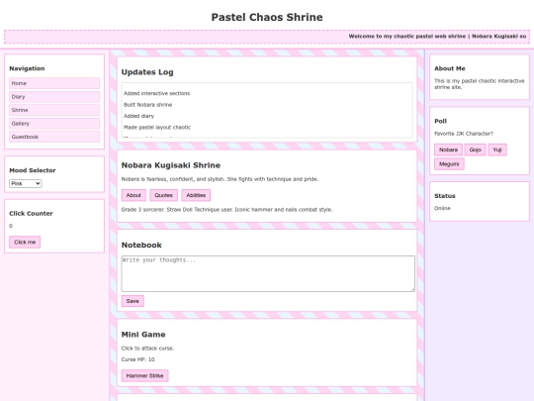Go to the Diary page
This screenshot has height=401, width=534.
(54, 96)
